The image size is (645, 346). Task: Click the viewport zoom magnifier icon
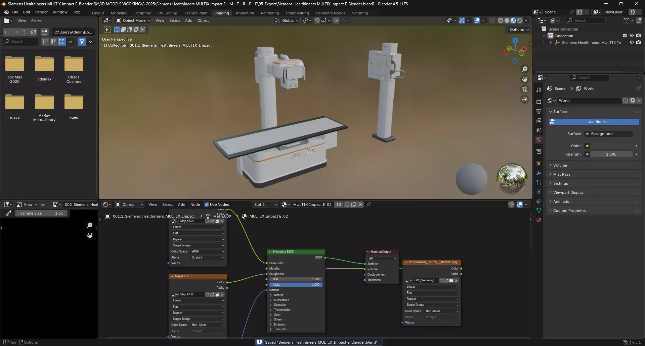click(x=525, y=69)
